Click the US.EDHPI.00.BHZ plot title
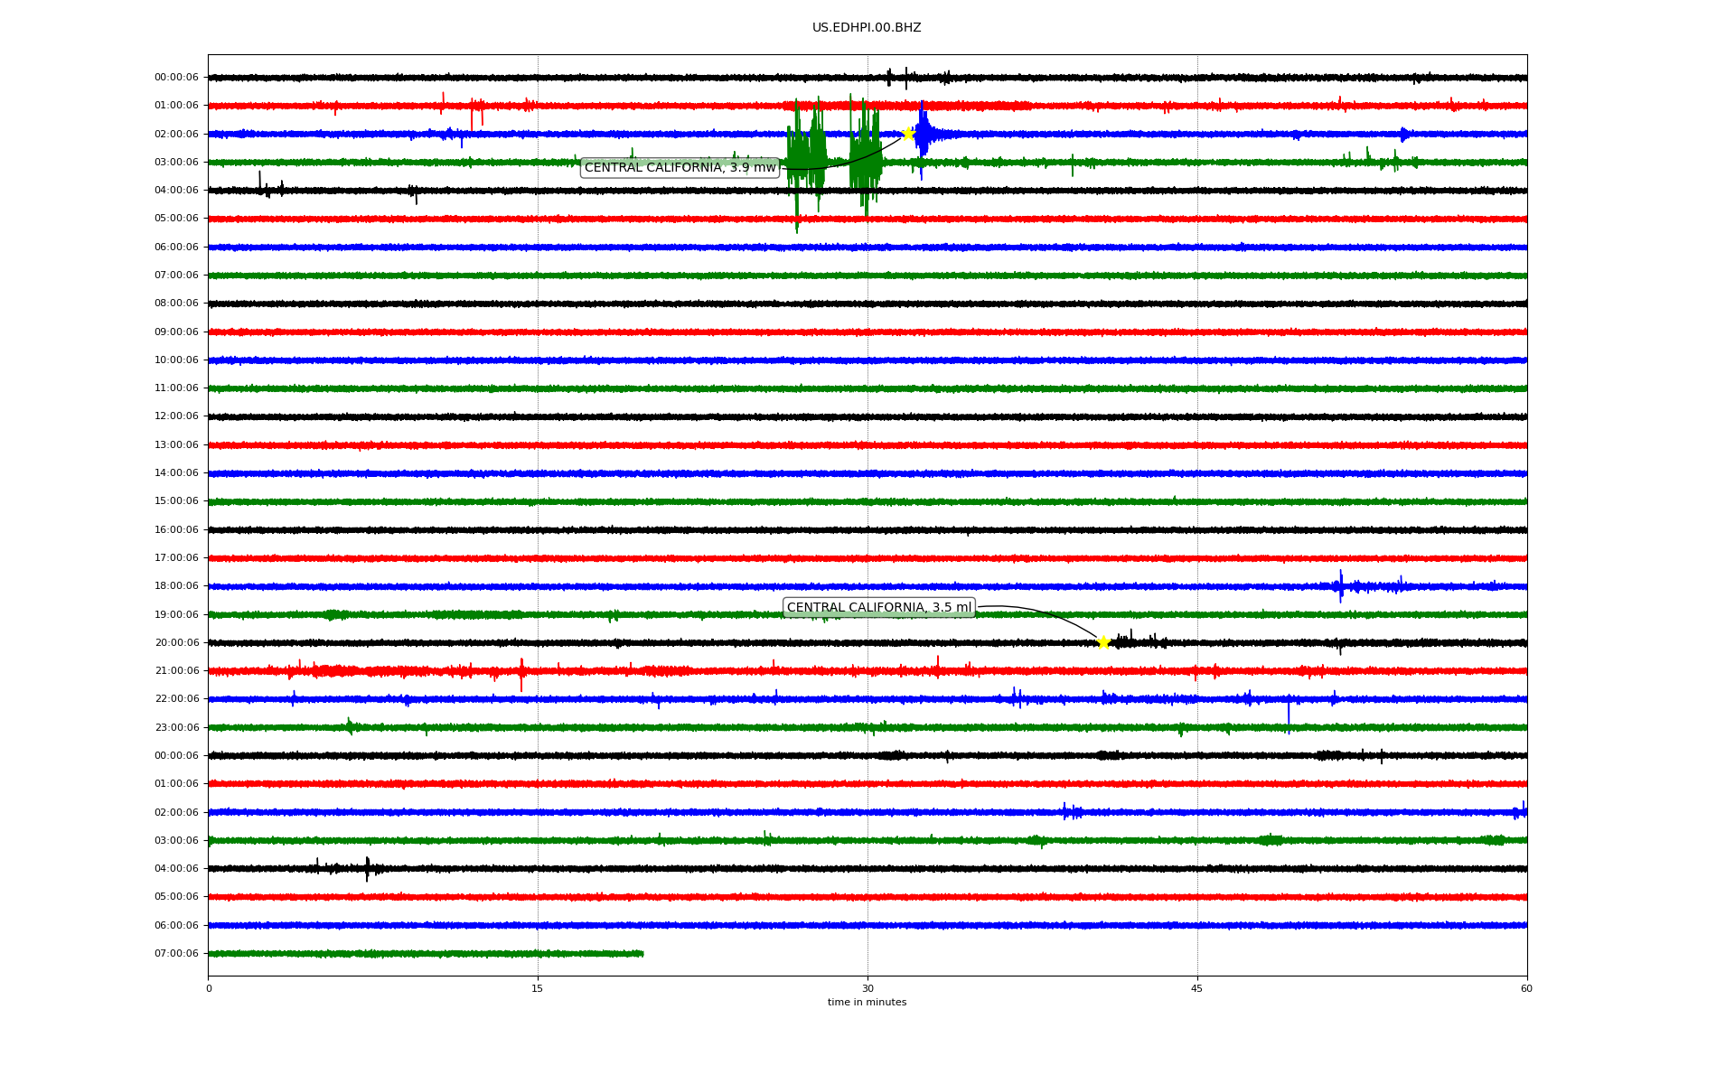This screenshot has width=1735, height=1084. [x=867, y=28]
